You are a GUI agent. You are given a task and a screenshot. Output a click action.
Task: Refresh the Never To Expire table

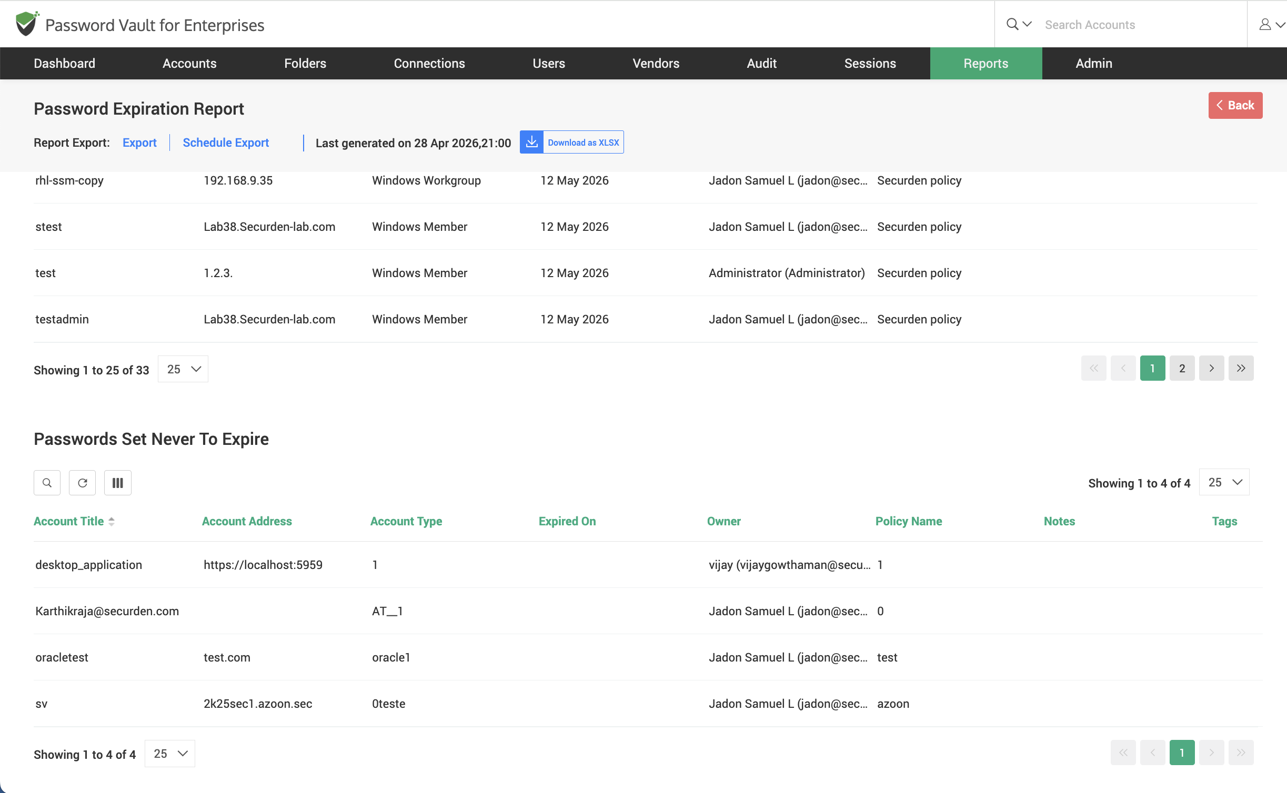(x=83, y=483)
